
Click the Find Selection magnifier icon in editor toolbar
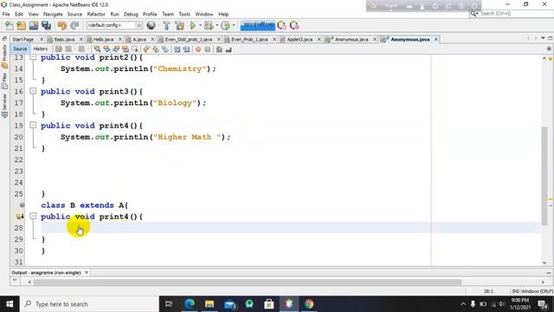[x=97, y=49]
